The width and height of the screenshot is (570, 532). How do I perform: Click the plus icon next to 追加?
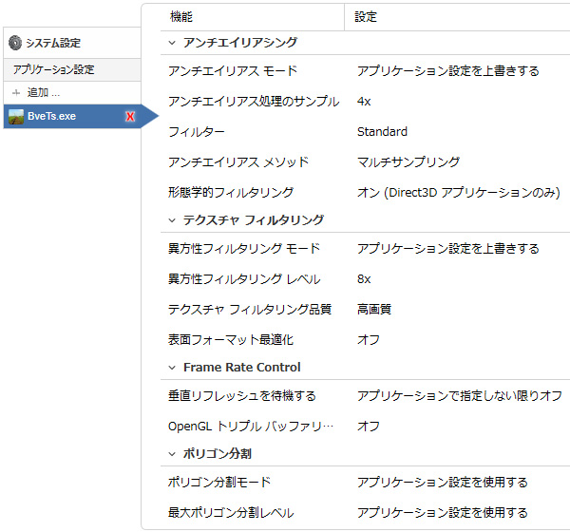[x=16, y=93]
